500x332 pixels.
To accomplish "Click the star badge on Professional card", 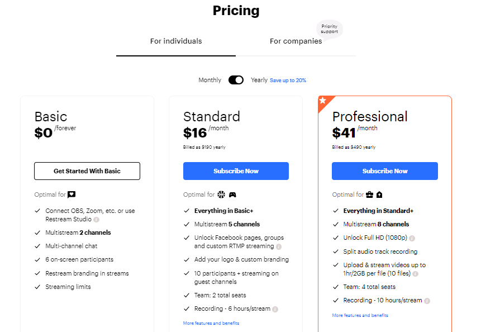I will (x=323, y=101).
